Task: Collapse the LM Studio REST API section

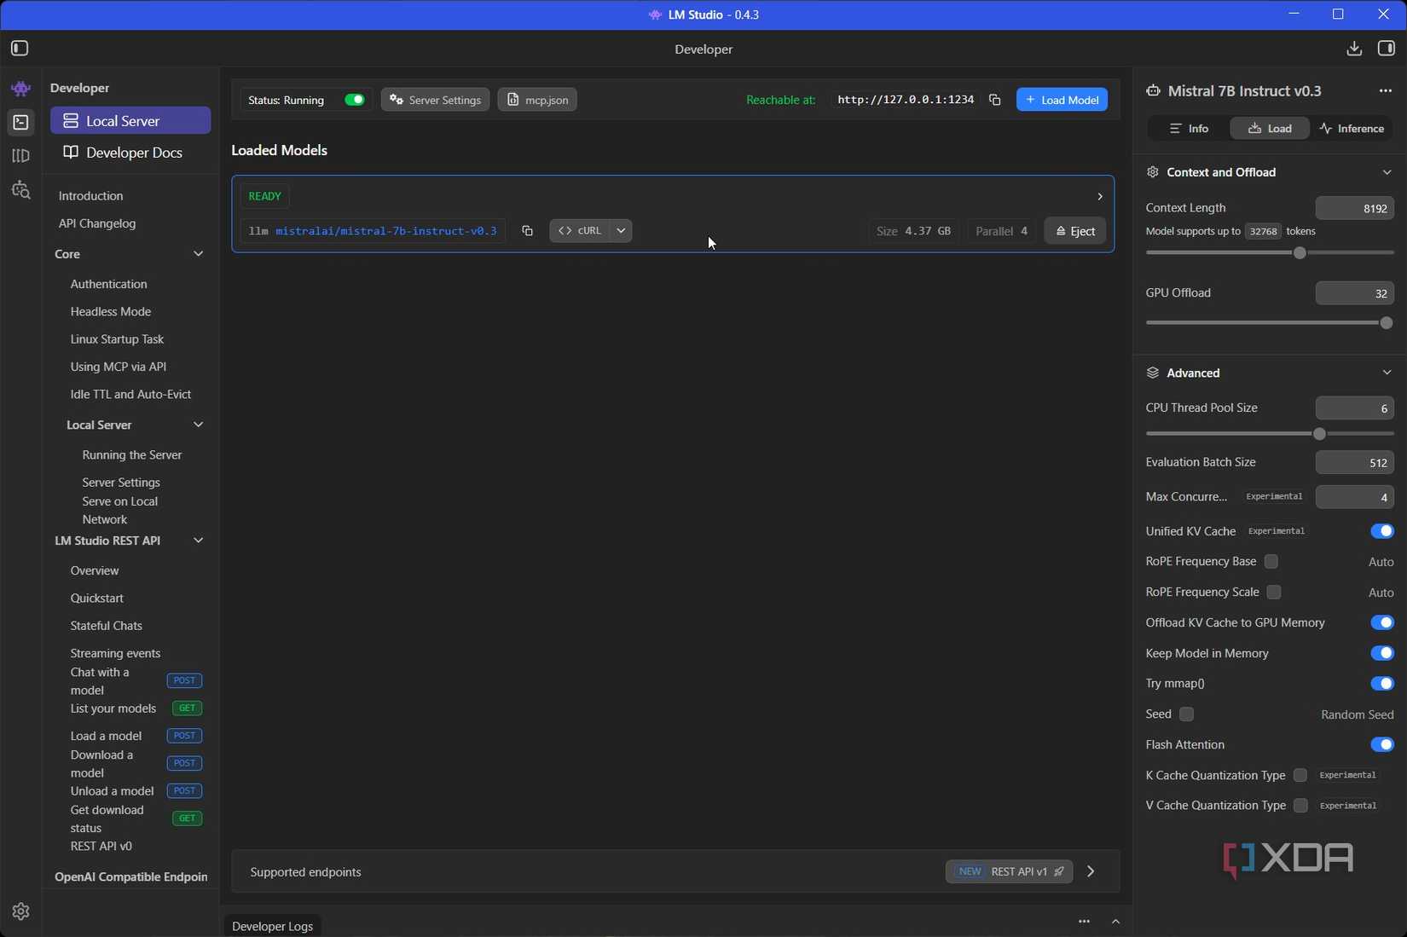Action: pyautogui.click(x=198, y=541)
